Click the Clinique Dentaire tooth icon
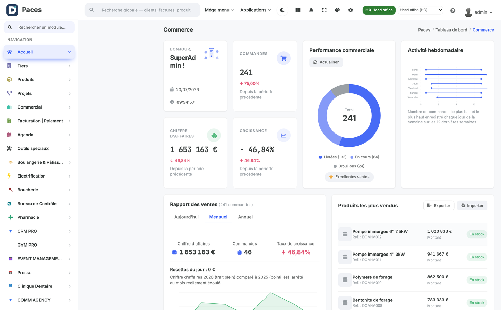The image size is (501, 310). pyautogui.click(x=10, y=286)
